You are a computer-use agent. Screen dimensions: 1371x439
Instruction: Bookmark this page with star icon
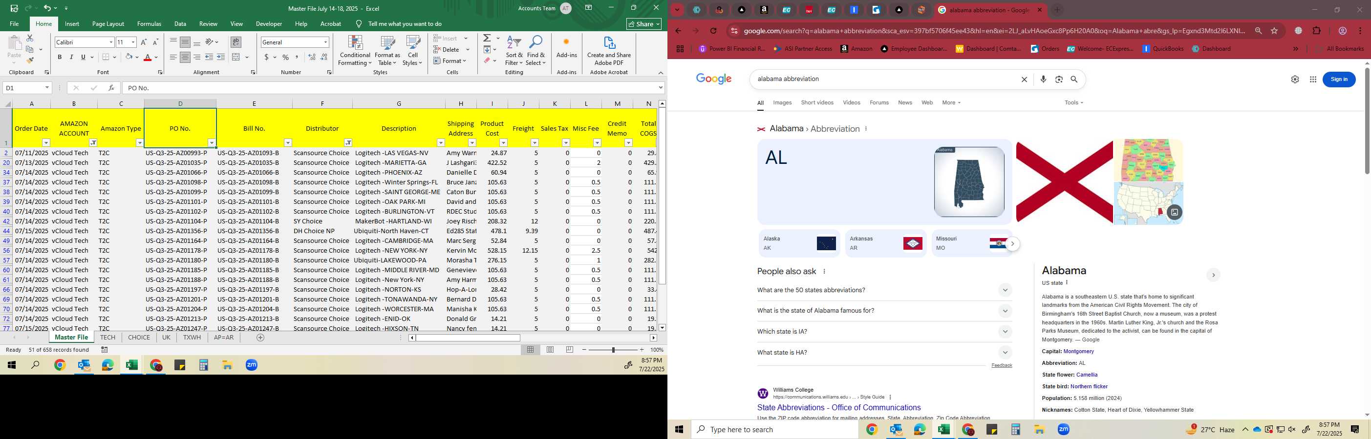tap(1275, 31)
